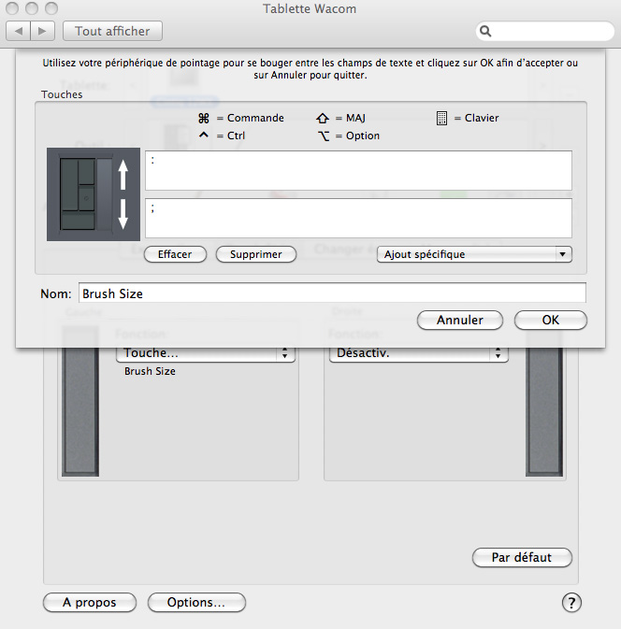621x629 pixels.
Task: Open the Touche... function dropdown
Action: click(x=206, y=353)
